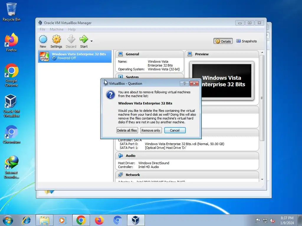Click the details pane vertical scrollbar
Viewport: 302px width, 226px height.
262,98
